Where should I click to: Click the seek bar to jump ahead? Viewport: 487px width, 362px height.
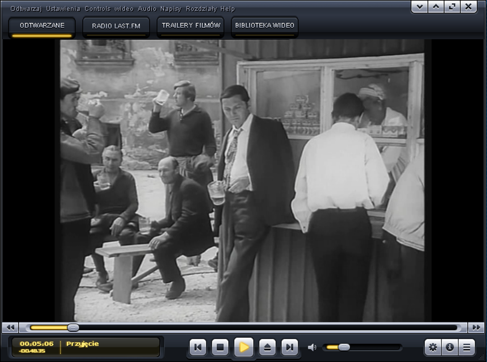point(239,328)
